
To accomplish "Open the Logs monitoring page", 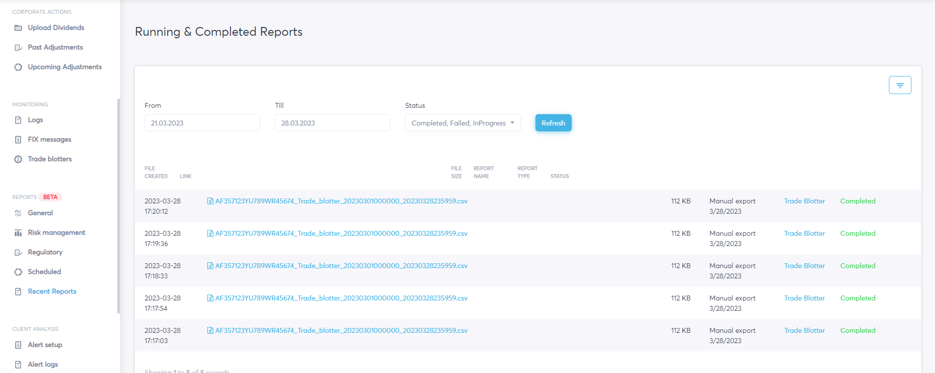I will [x=35, y=120].
